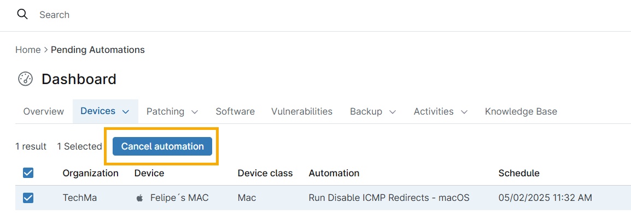Expand the Patching dropdown chevron

(x=194, y=112)
